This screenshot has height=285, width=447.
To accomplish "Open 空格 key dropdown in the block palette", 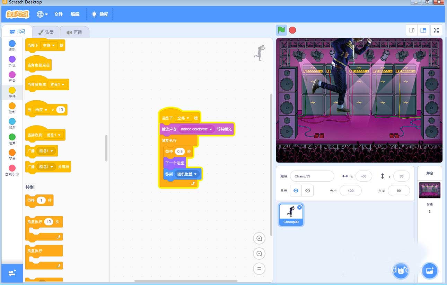I will [49, 45].
